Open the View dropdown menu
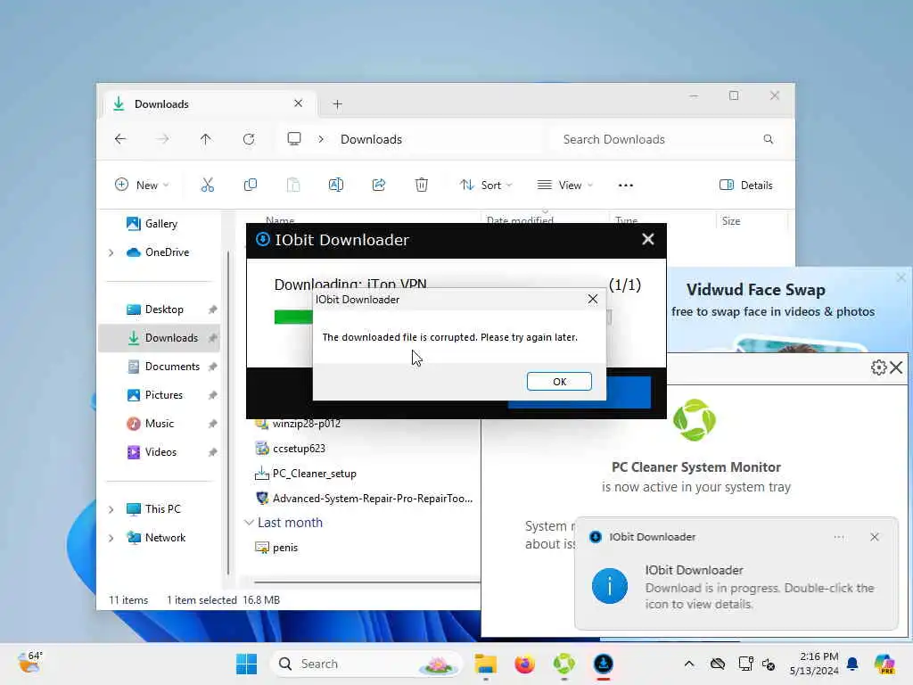Screen dimensions: 913x685 564,186
